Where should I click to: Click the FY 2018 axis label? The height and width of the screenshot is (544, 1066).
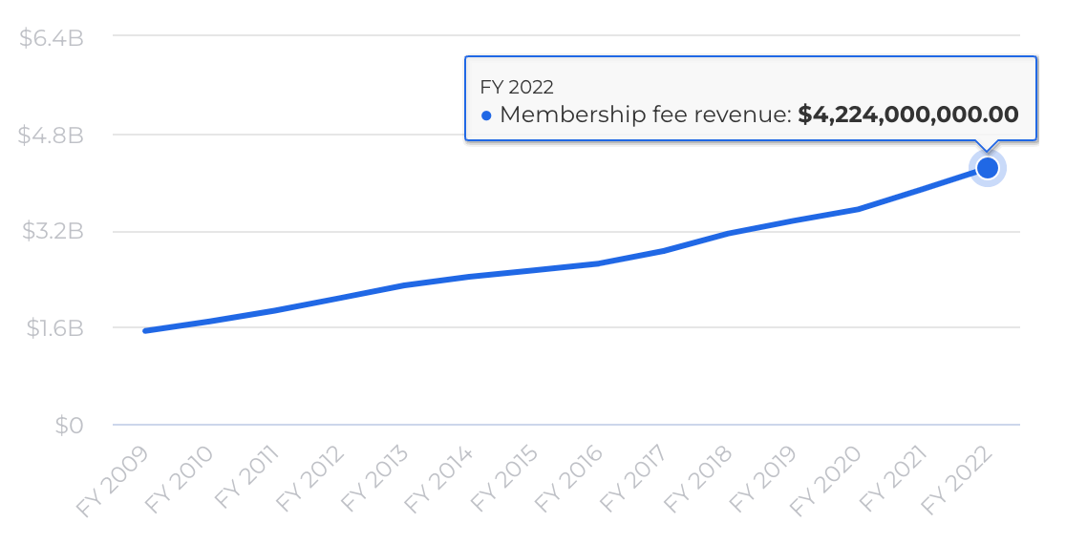[x=697, y=479]
